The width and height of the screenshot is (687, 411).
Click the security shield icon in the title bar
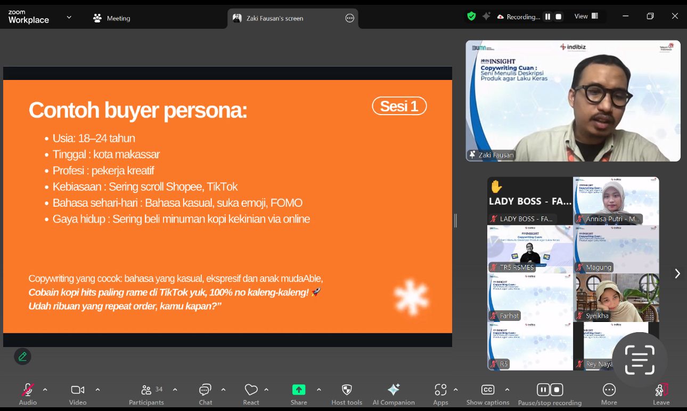click(471, 16)
